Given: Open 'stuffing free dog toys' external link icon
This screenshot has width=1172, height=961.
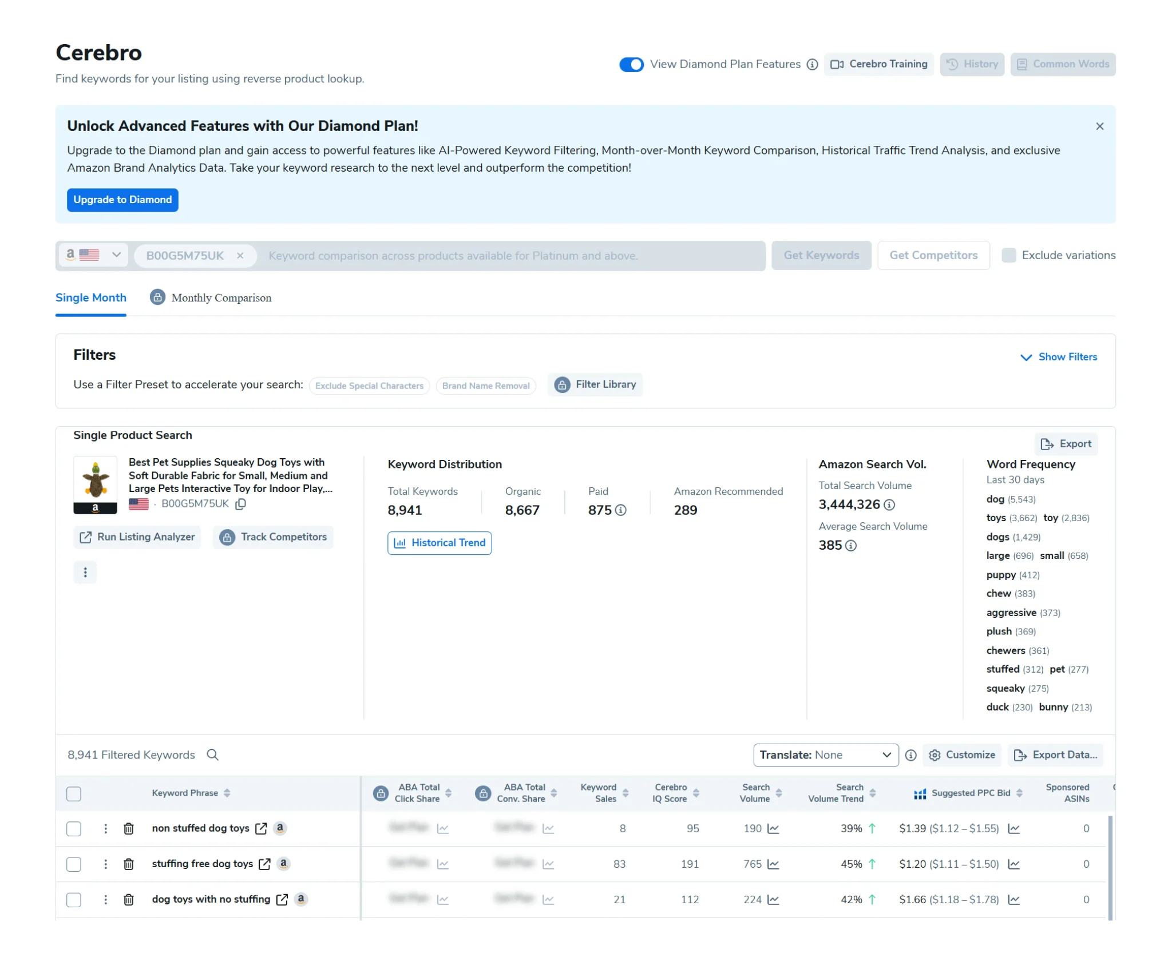Looking at the screenshot, I should pos(264,864).
